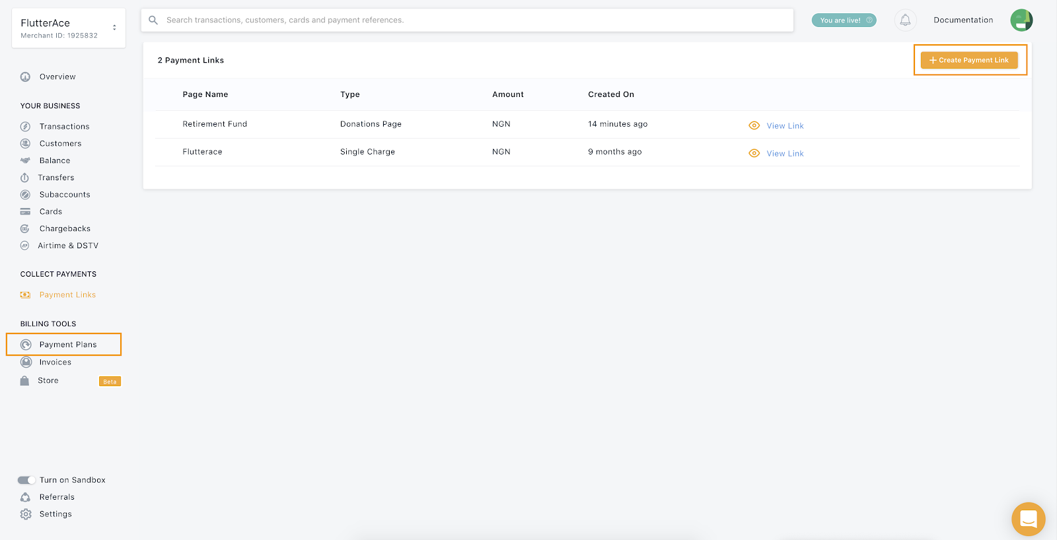Screen dimensions: 1057x540
Task: Open the Store section
Action: point(48,381)
